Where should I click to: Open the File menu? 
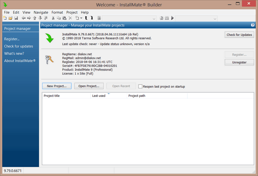point(7,12)
